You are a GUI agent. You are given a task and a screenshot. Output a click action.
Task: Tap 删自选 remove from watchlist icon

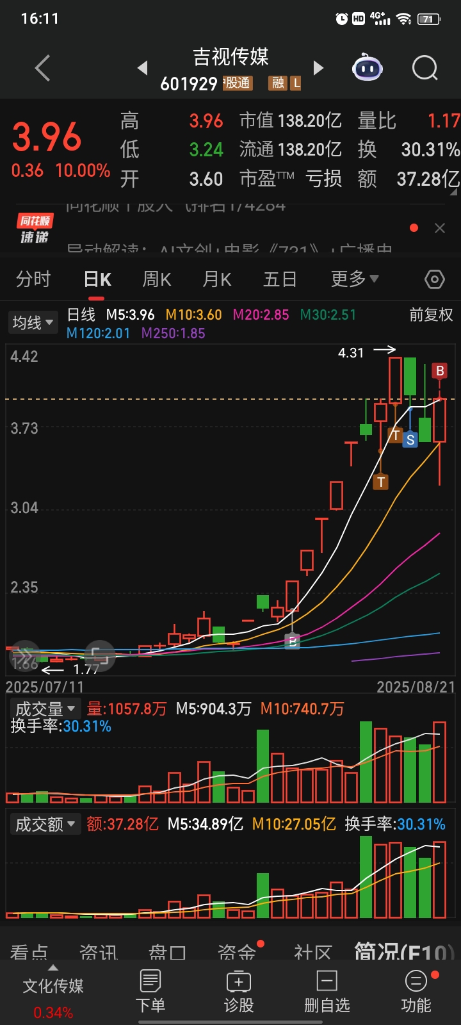(x=327, y=991)
